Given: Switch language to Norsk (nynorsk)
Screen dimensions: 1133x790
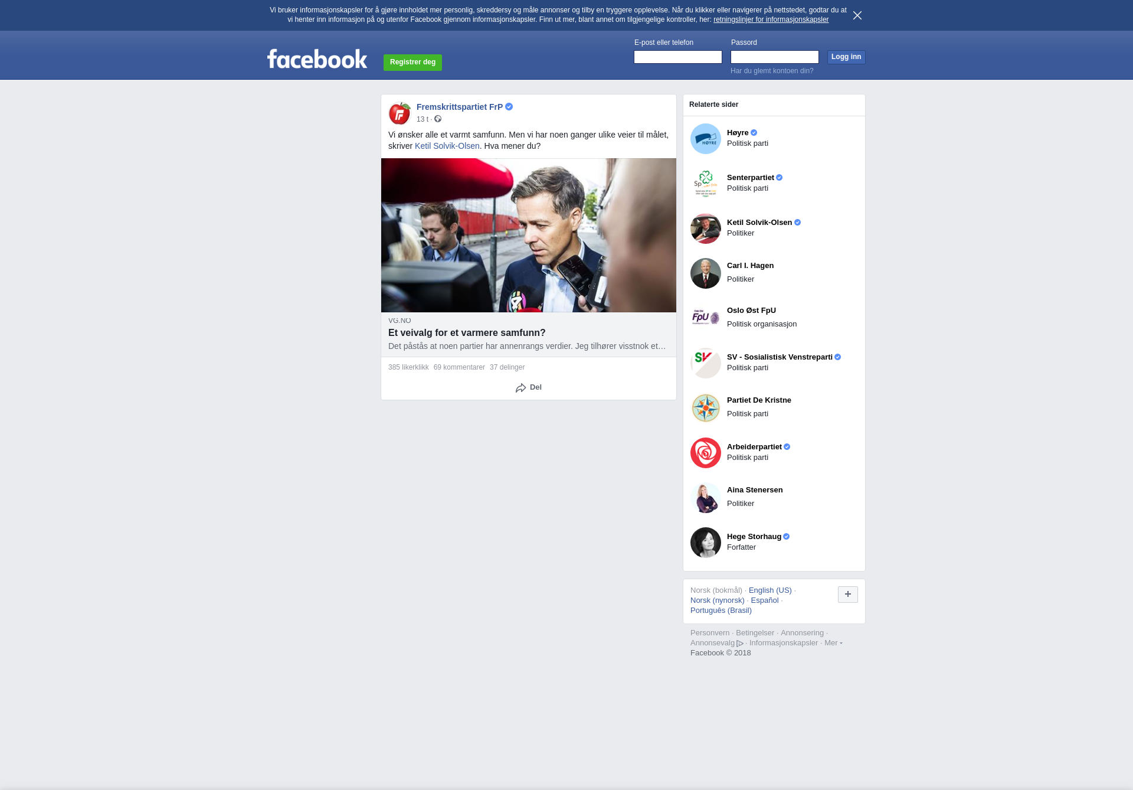Looking at the screenshot, I should [718, 600].
